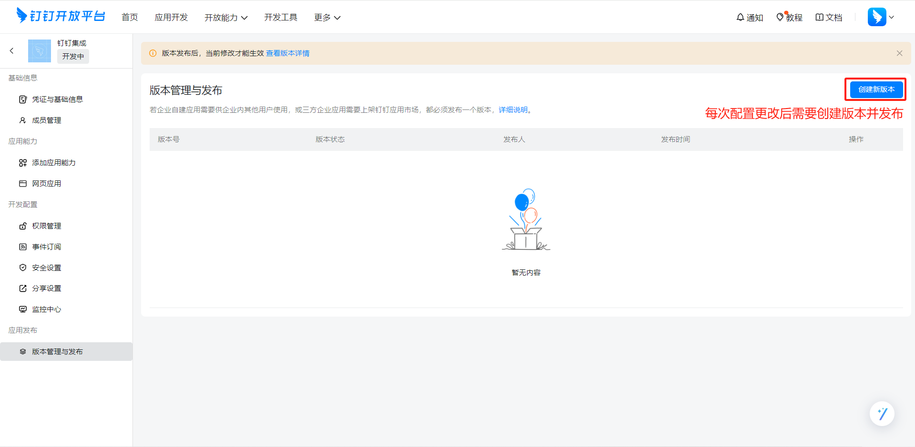Open the 查看版本详情 link
The image size is (915, 447).
click(x=287, y=53)
